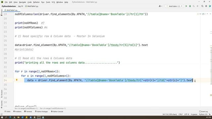Open the Python Console tool window
Image resolution: width=212 pixels, height=119 pixels.
click(x=57, y=112)
